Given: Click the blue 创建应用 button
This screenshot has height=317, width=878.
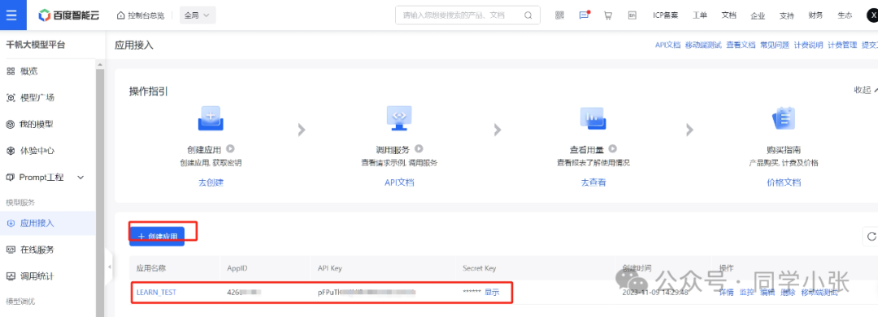Looking at the screenshot, I should pos(157,237).
